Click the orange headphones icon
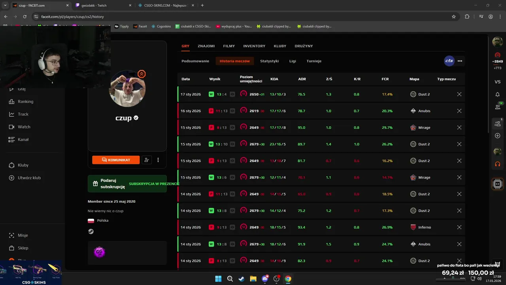This screenshot has height=285, width=506. click(498, 164)
